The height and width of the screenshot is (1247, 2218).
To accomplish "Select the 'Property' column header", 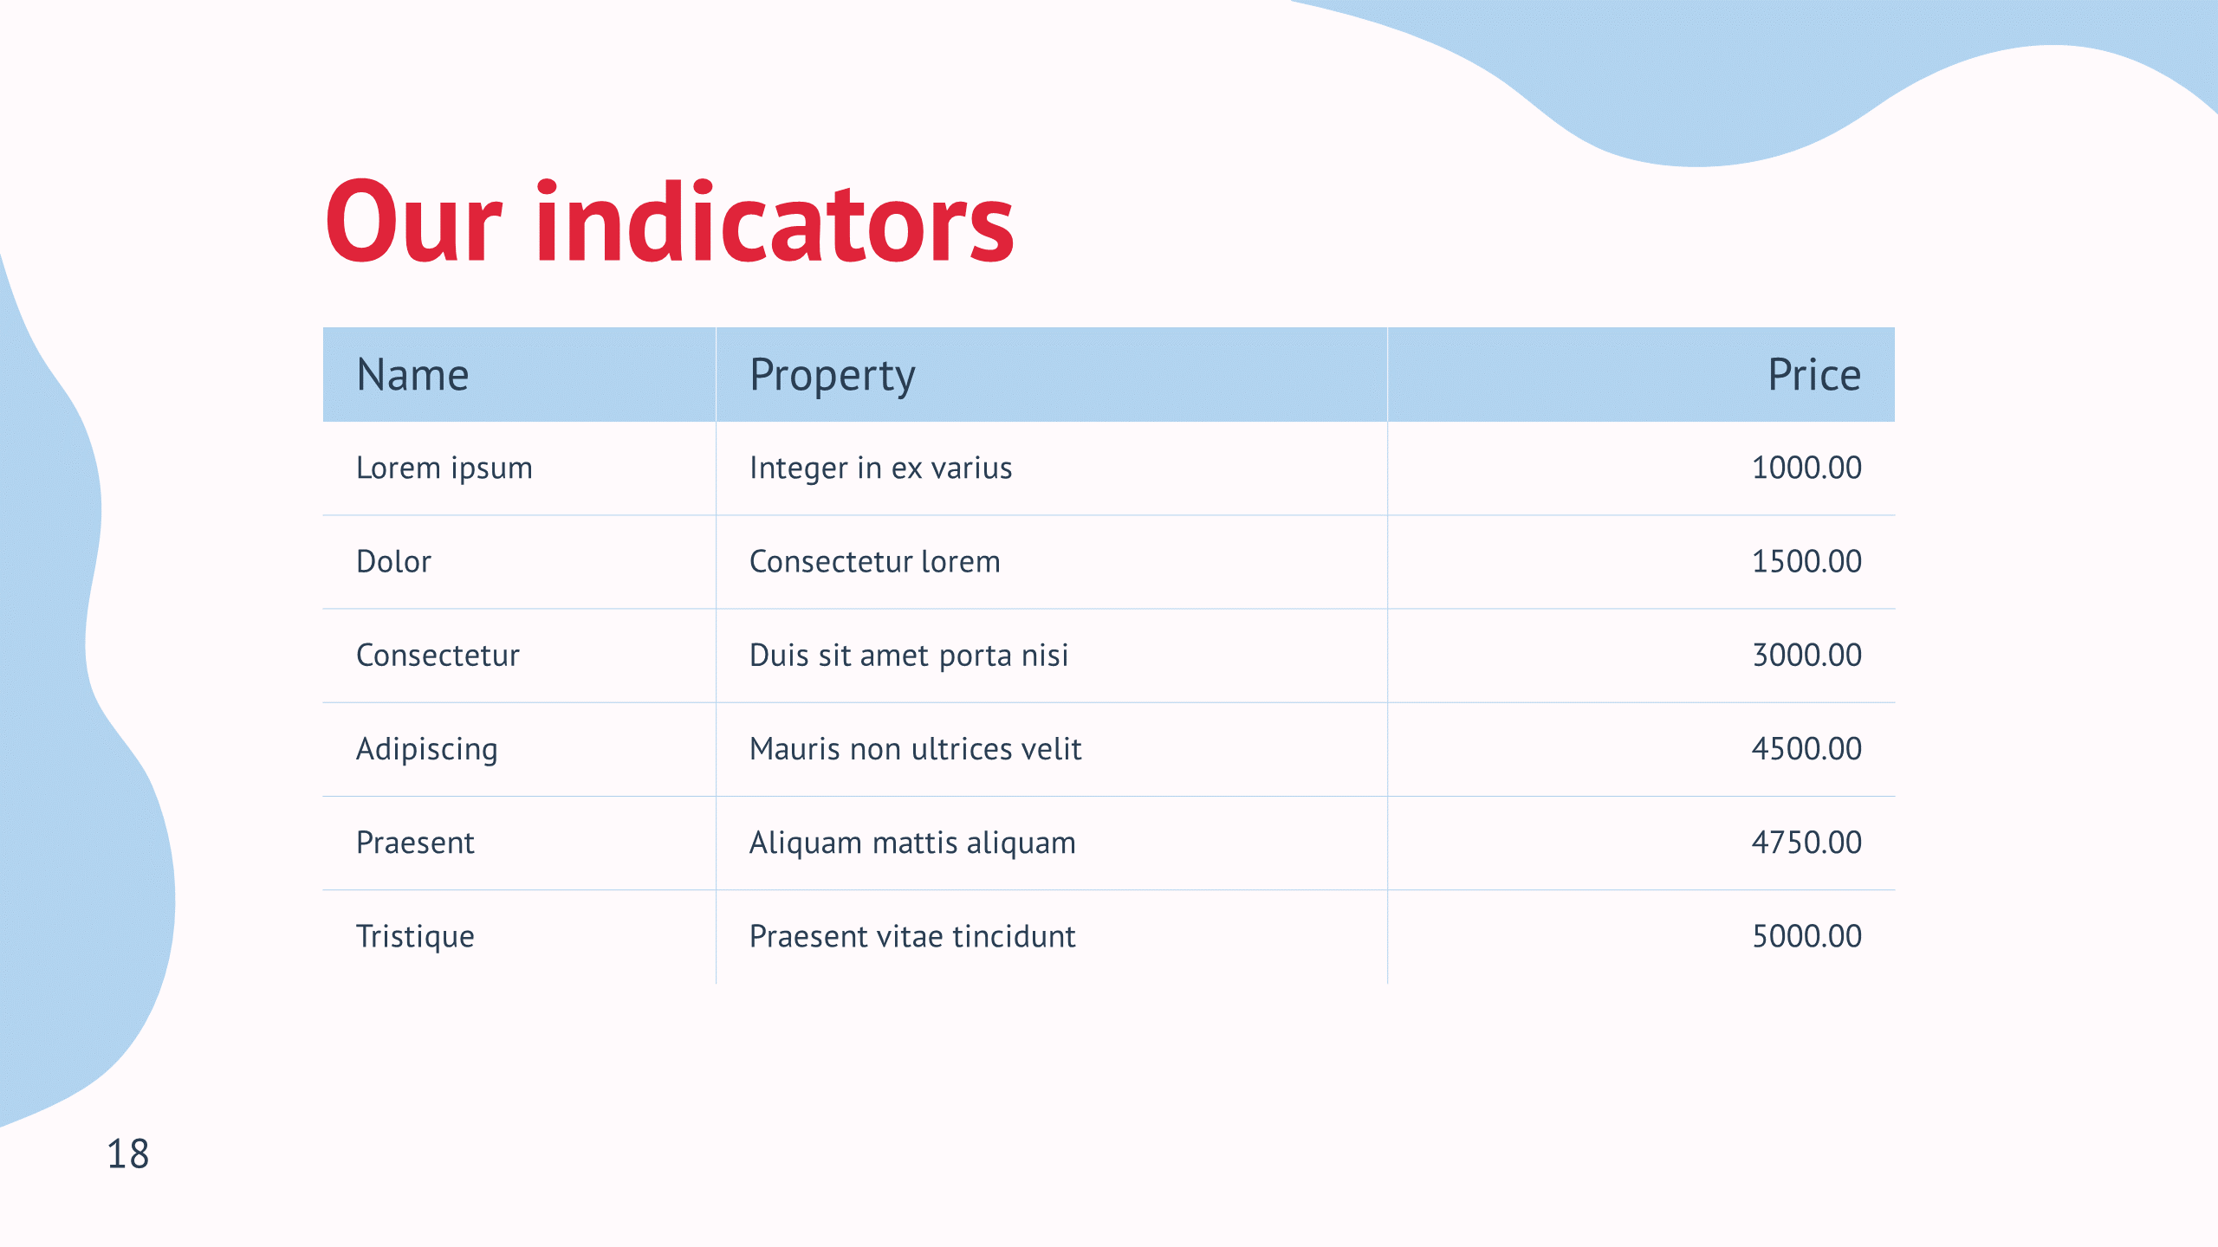I will 832,375.
